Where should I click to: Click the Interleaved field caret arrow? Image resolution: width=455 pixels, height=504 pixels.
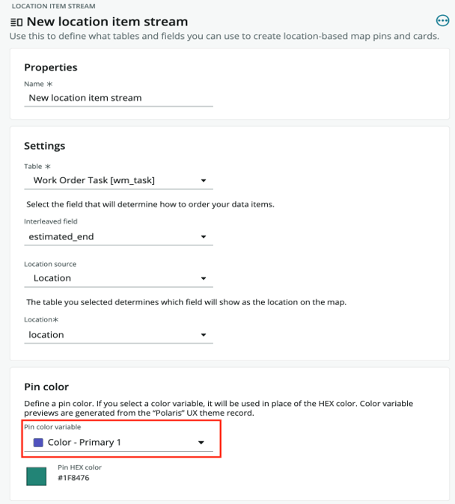pyautogui.click(x=204, y=237)
